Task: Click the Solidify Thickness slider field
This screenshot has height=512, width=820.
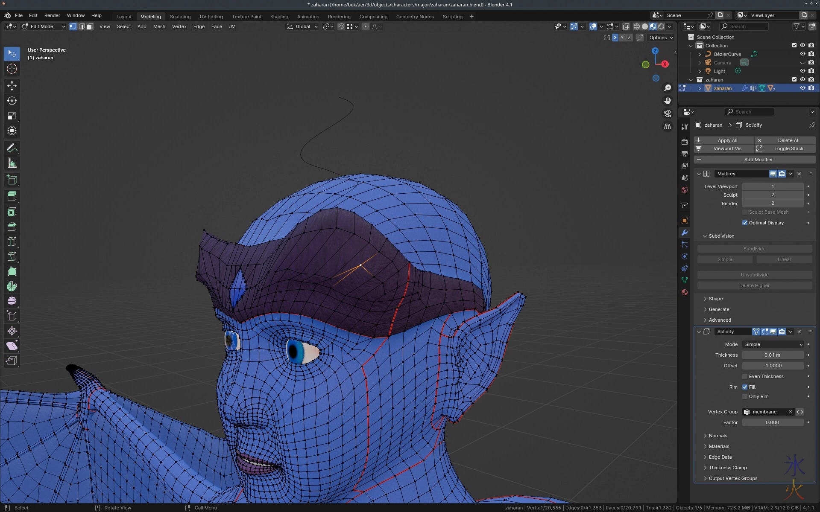Action: tap(772, 355)
